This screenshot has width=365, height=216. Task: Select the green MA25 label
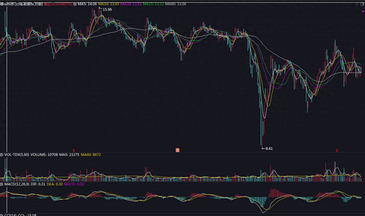pos(153,4)
